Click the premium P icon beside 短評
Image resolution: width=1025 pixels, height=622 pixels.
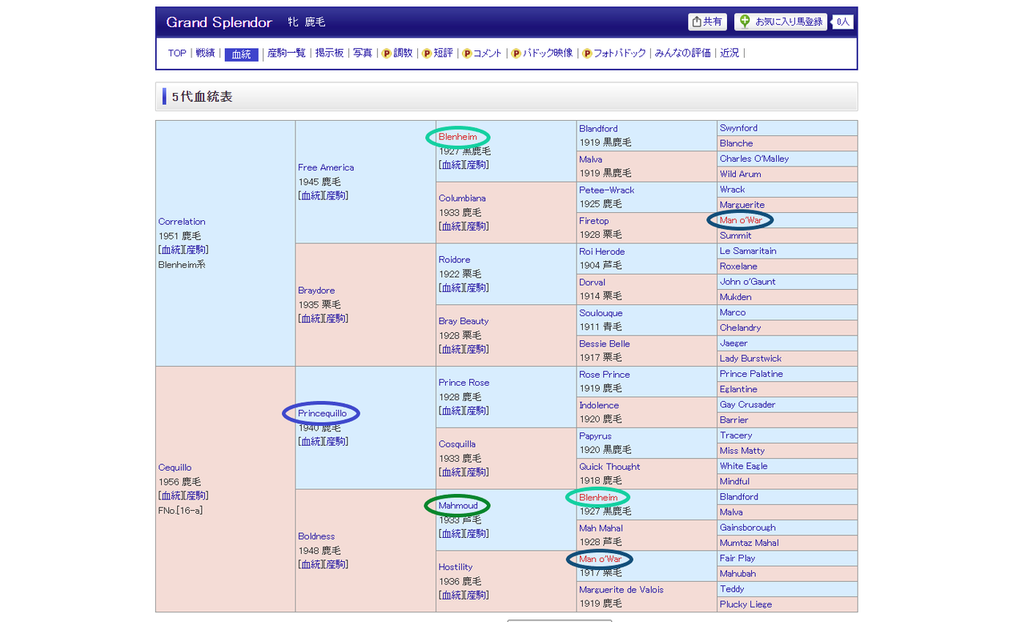pyautogui.click(x=427, y=54)
